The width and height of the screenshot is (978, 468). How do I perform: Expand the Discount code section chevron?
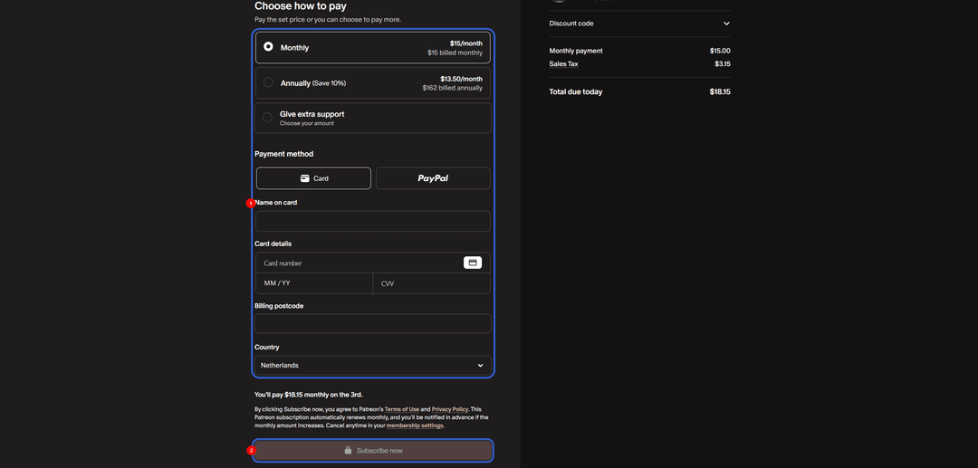pos(726,24)
